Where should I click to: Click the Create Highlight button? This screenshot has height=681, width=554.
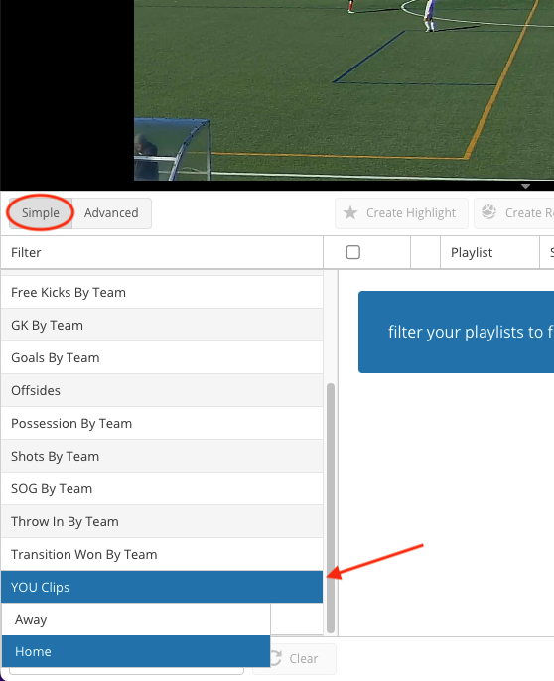click(401, 212)
